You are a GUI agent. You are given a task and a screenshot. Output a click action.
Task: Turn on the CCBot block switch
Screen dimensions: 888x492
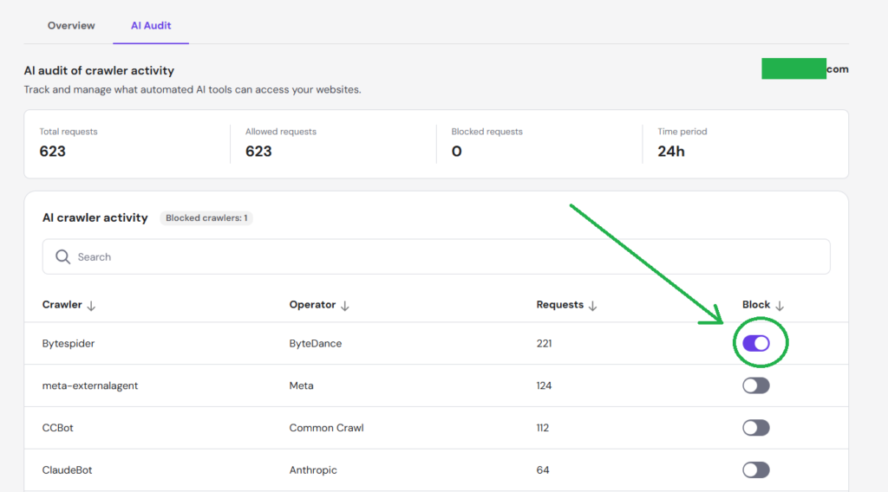(756, 428)
